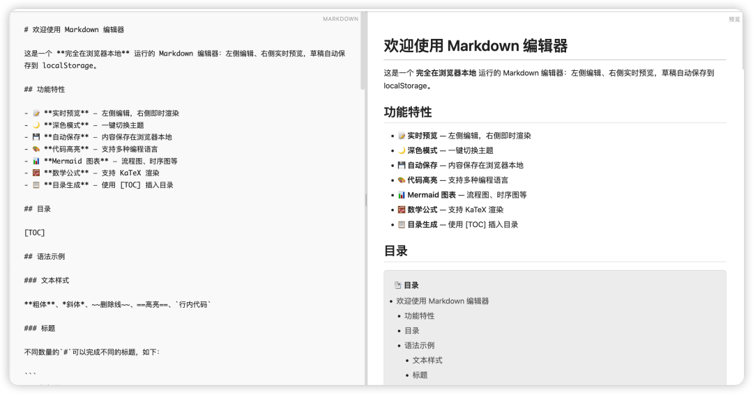The image size is (753, 394).
Task: Place cursor on '# 欢迎使用 Markdown 编辑器' editor line
Action: (x=74, y=30)
